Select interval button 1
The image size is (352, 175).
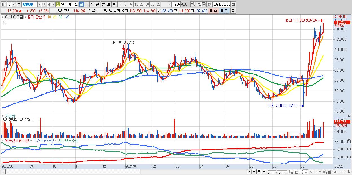(x=120, y=4)
